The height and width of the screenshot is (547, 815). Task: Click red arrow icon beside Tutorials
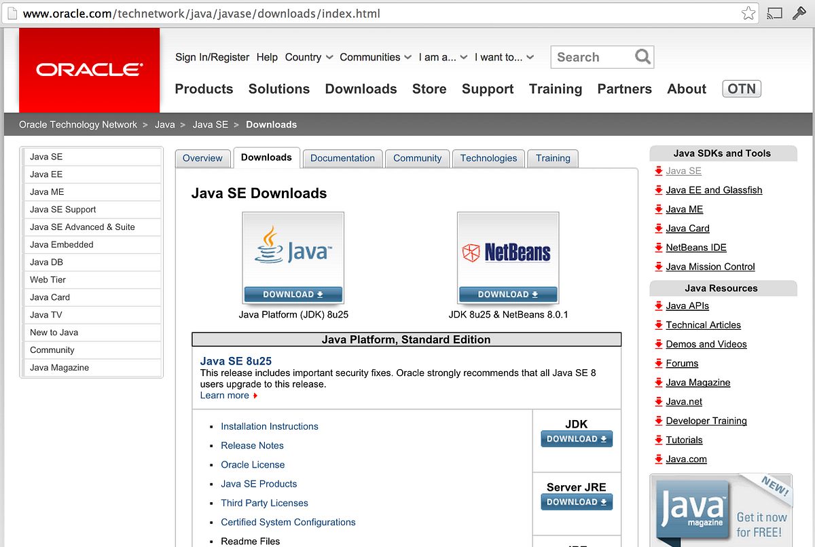coord(659,440)
